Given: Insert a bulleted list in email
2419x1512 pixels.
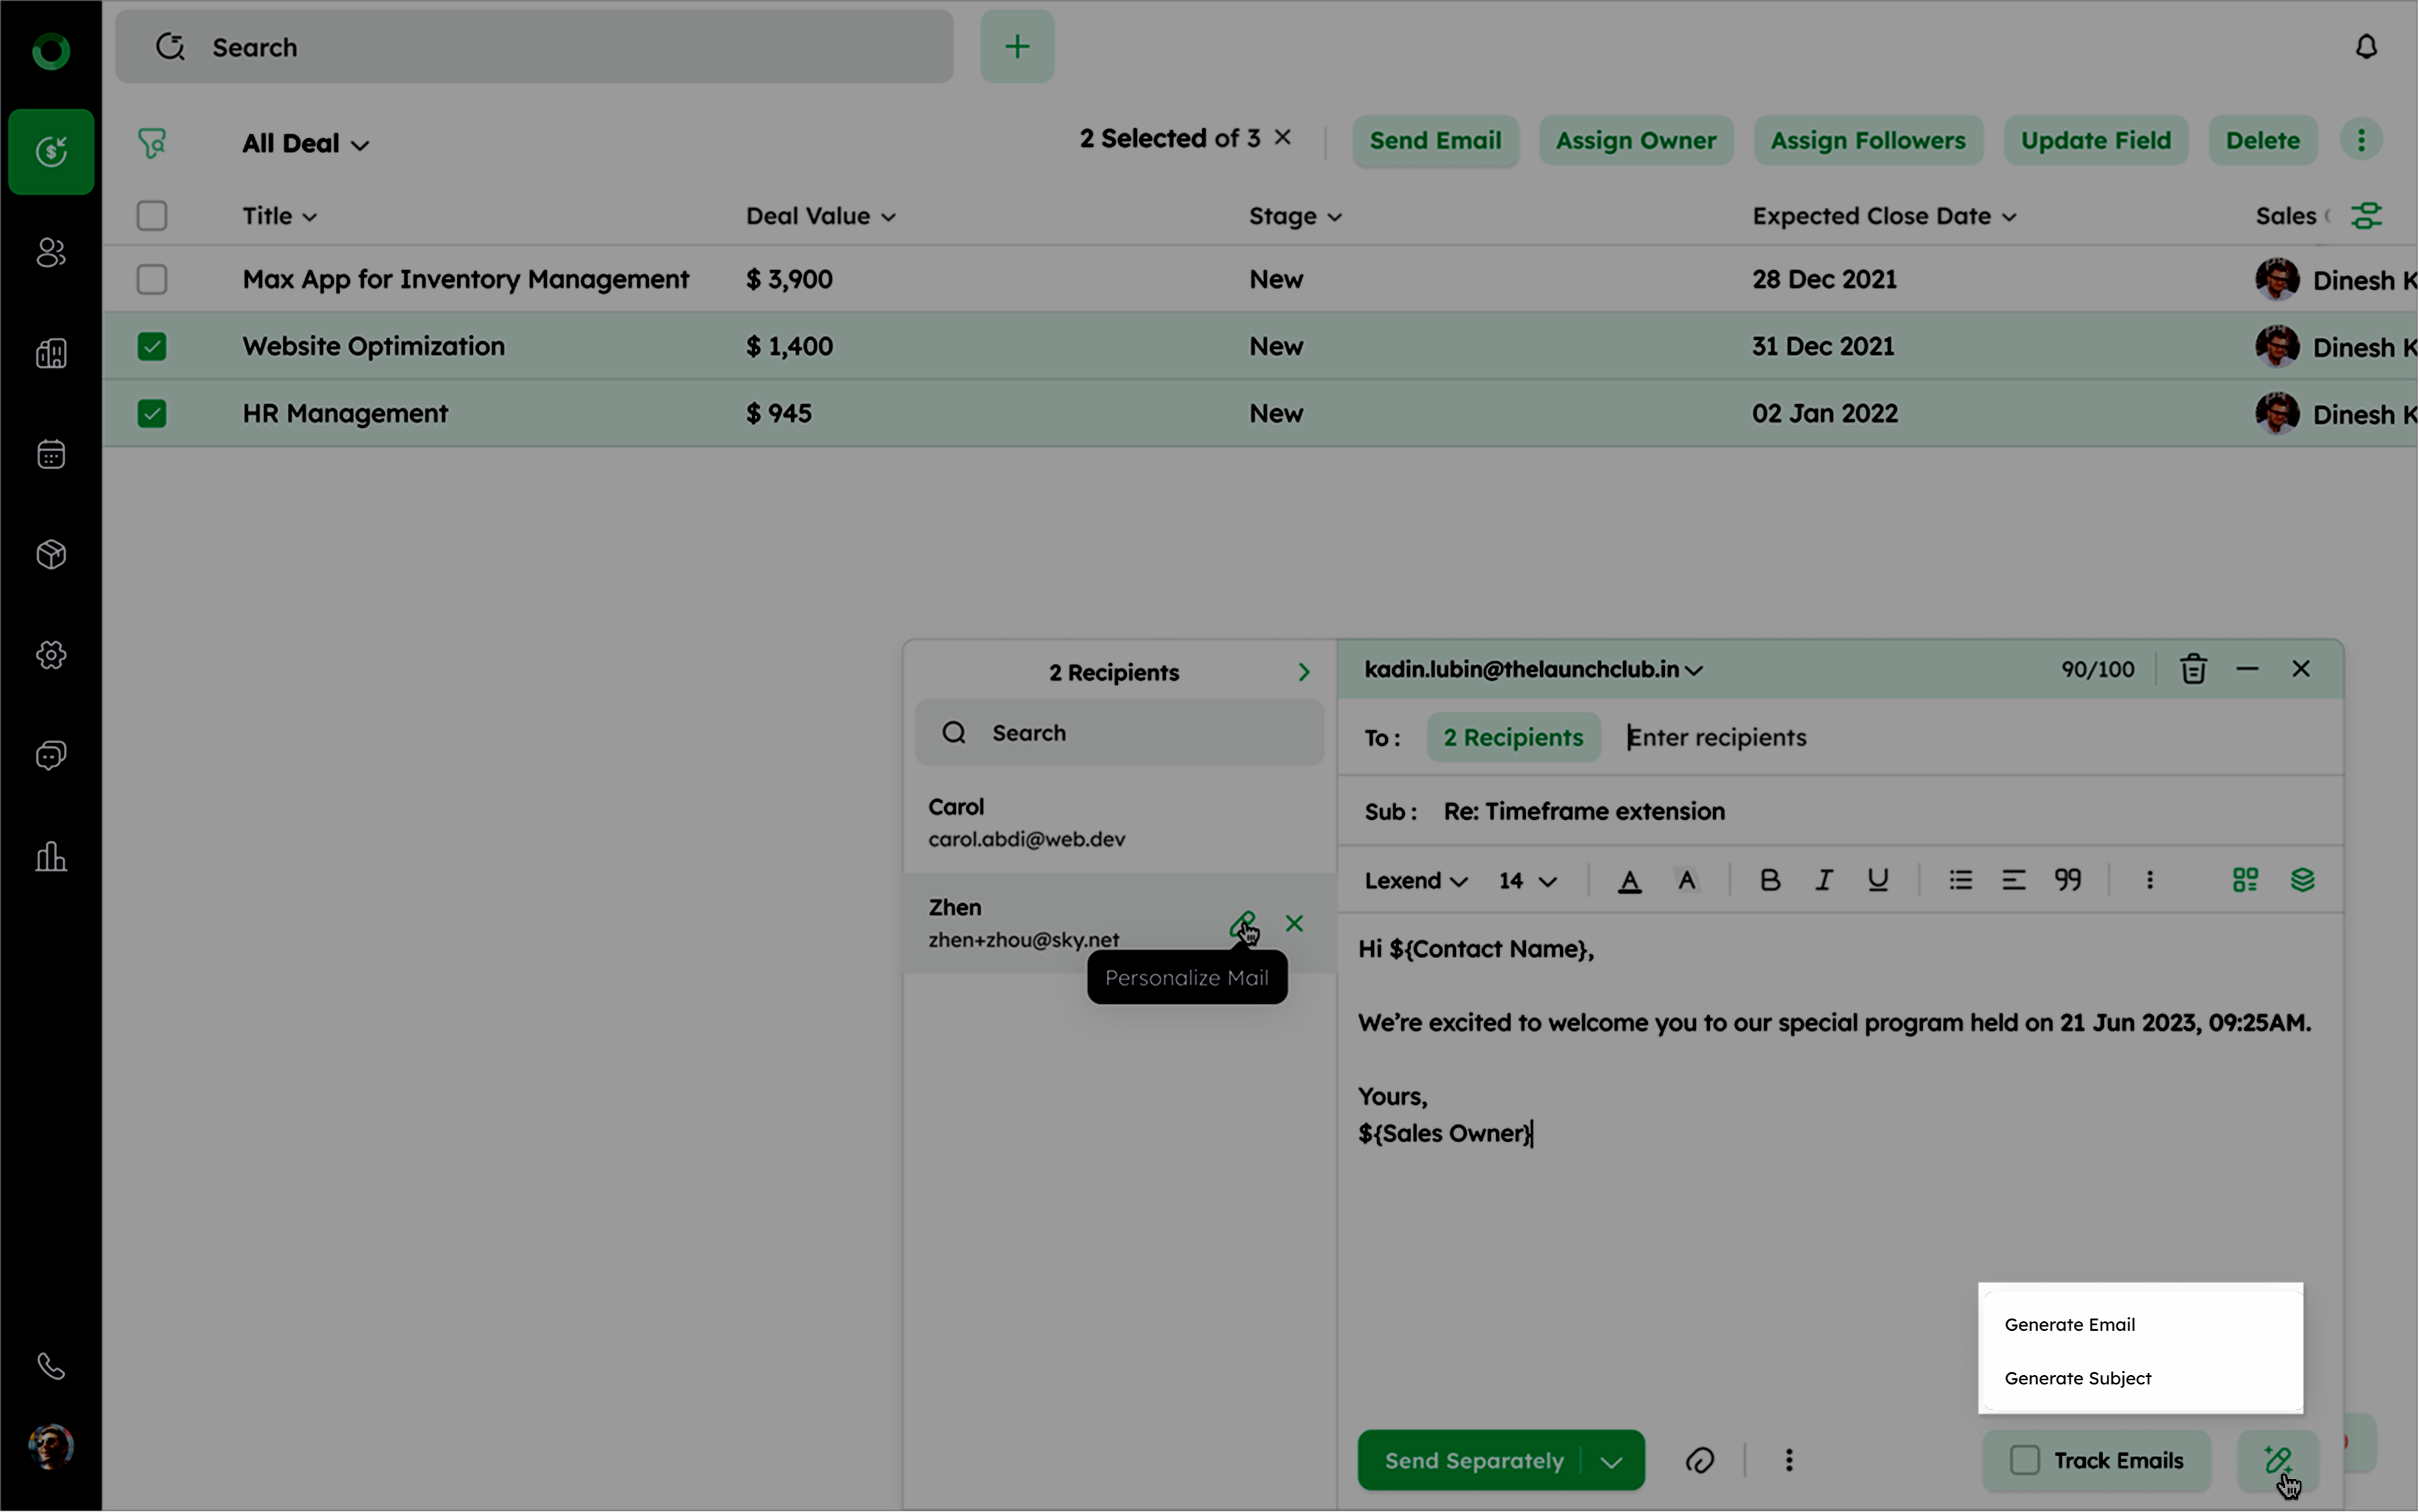Looking at the screenshot, I should pos(1960,880).
